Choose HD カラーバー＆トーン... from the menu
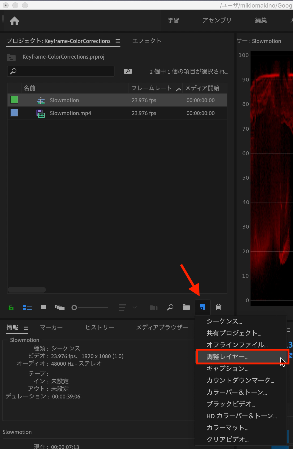This screenshot has width=293, height=449. (x=241, y=416)
